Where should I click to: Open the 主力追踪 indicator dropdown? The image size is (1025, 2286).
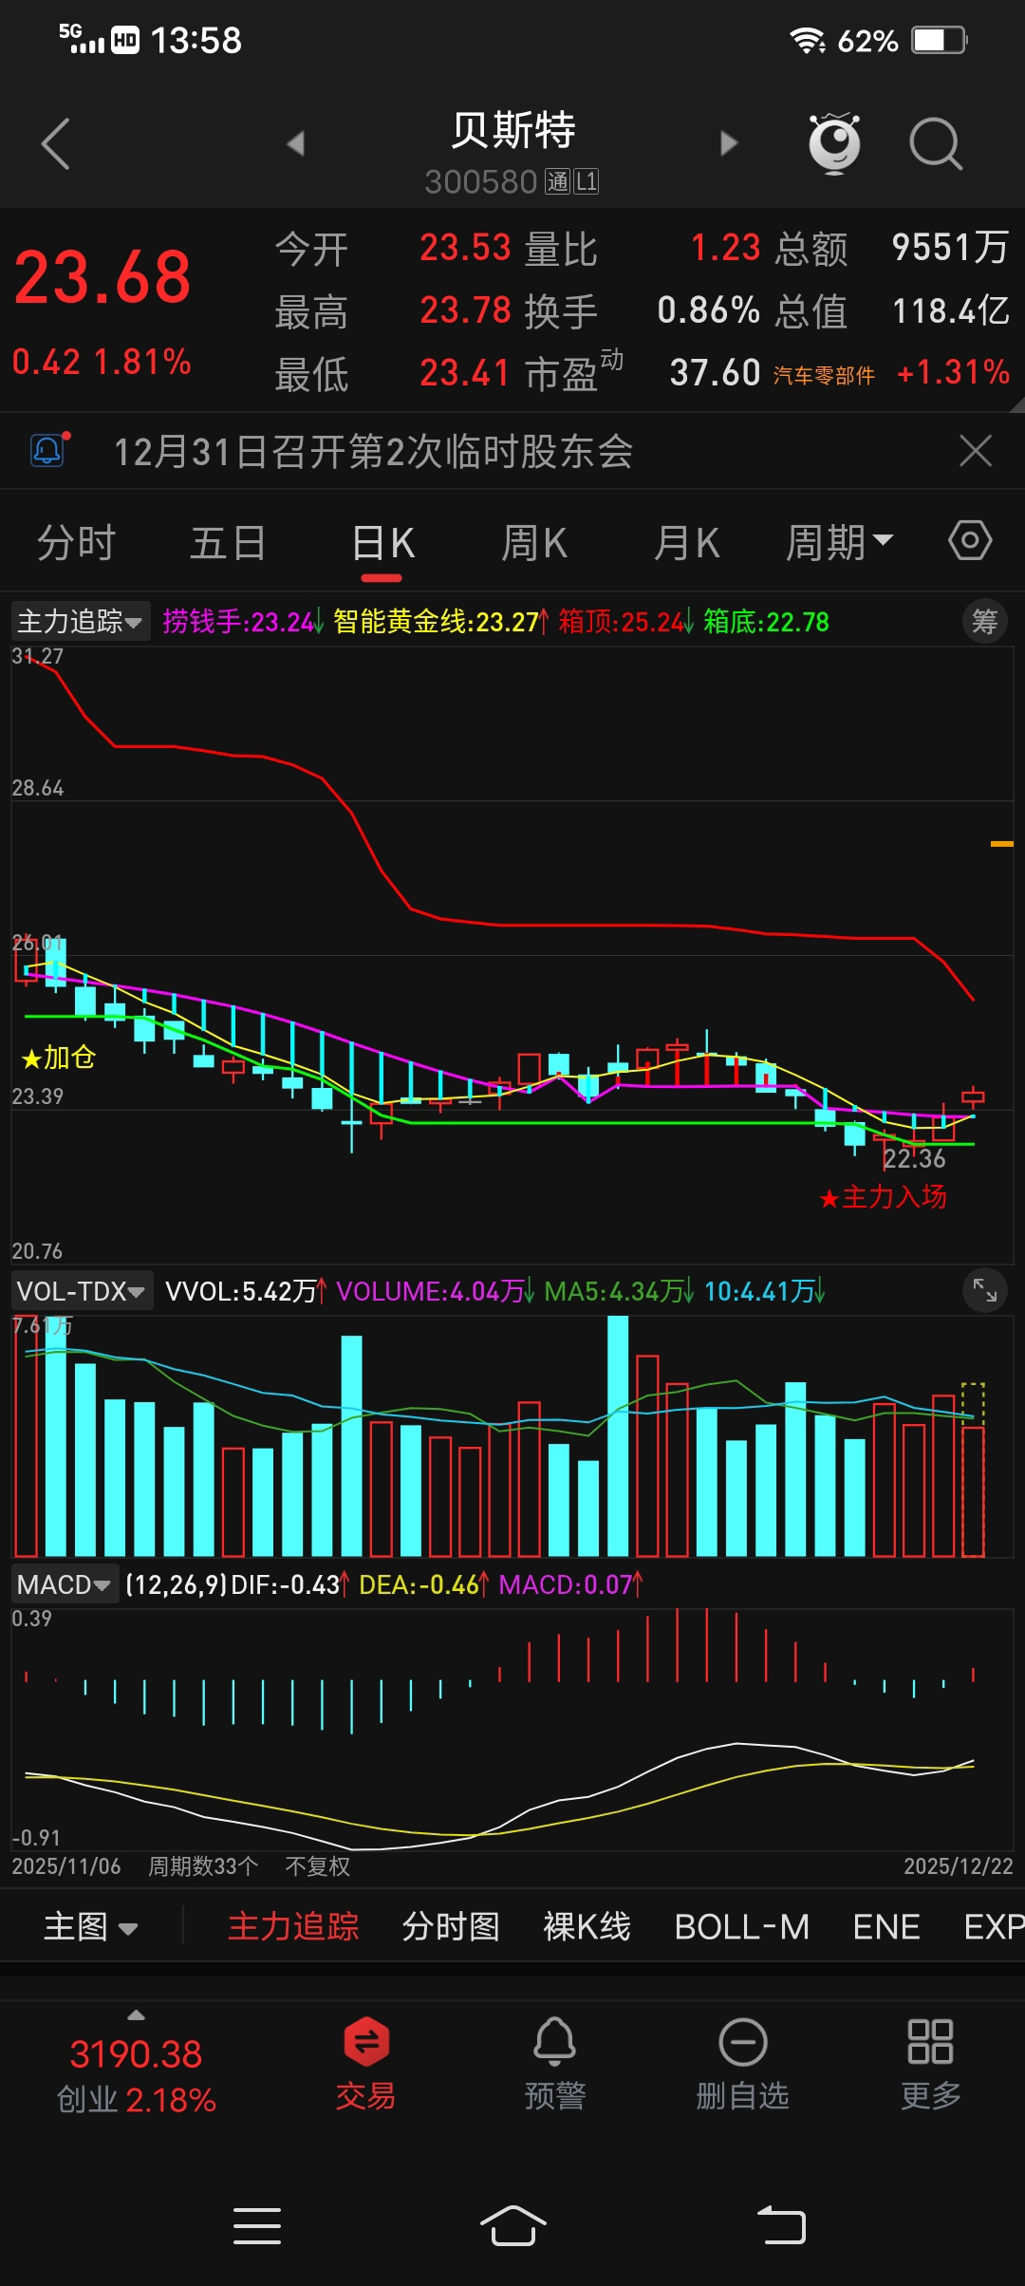coord(80,622)
